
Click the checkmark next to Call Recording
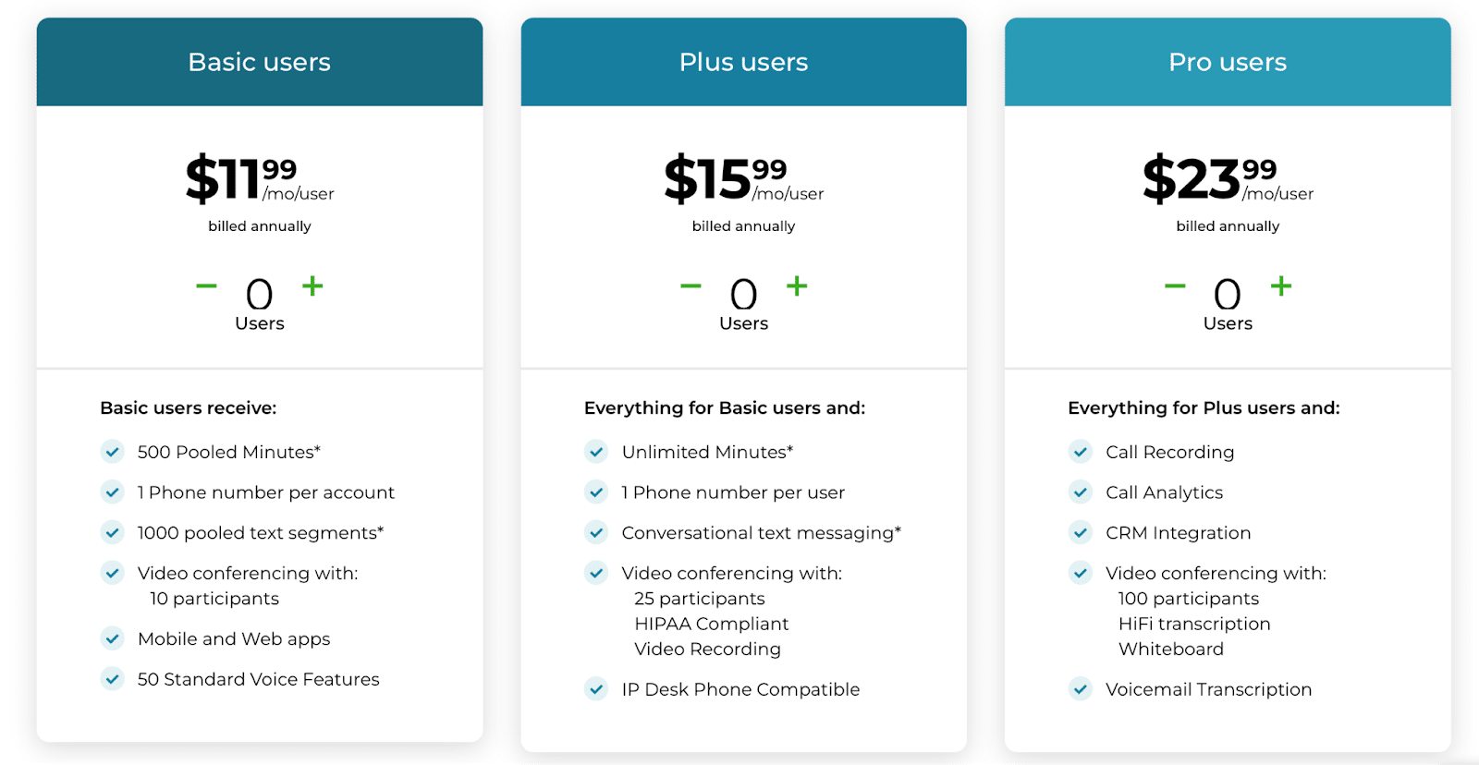coord(1081,452)
